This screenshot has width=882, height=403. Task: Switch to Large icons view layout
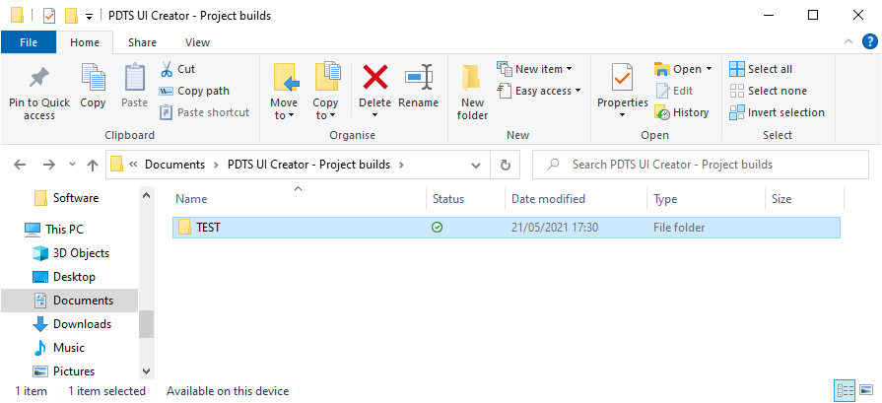coord(866,390)
